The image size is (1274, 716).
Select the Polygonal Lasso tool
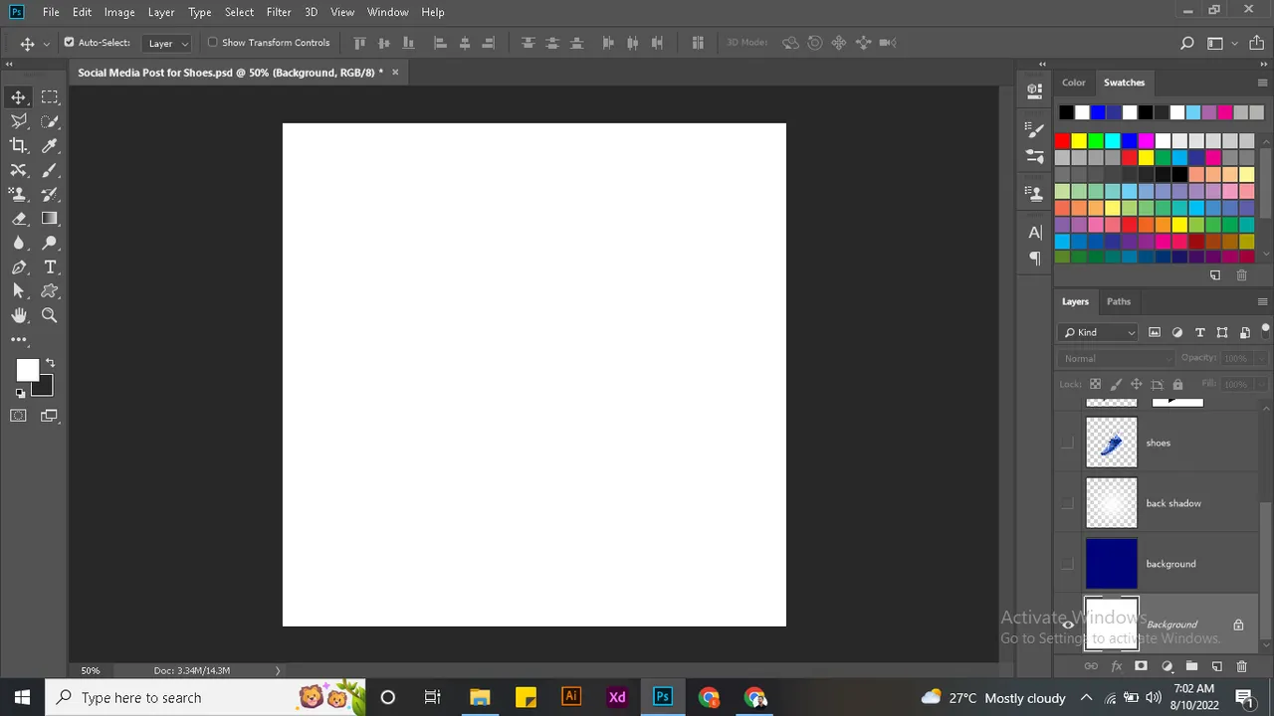pyautogui.click(x=19, y=121)
